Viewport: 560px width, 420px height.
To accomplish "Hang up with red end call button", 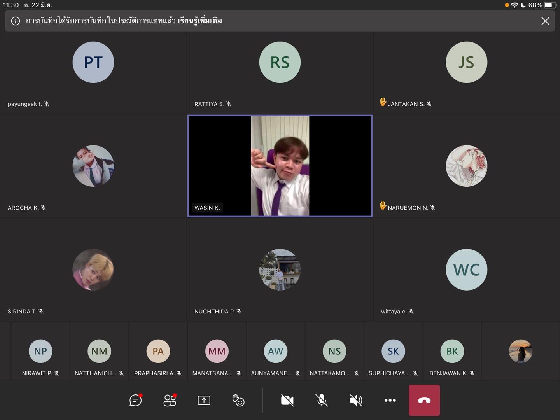I will [424, 400].
